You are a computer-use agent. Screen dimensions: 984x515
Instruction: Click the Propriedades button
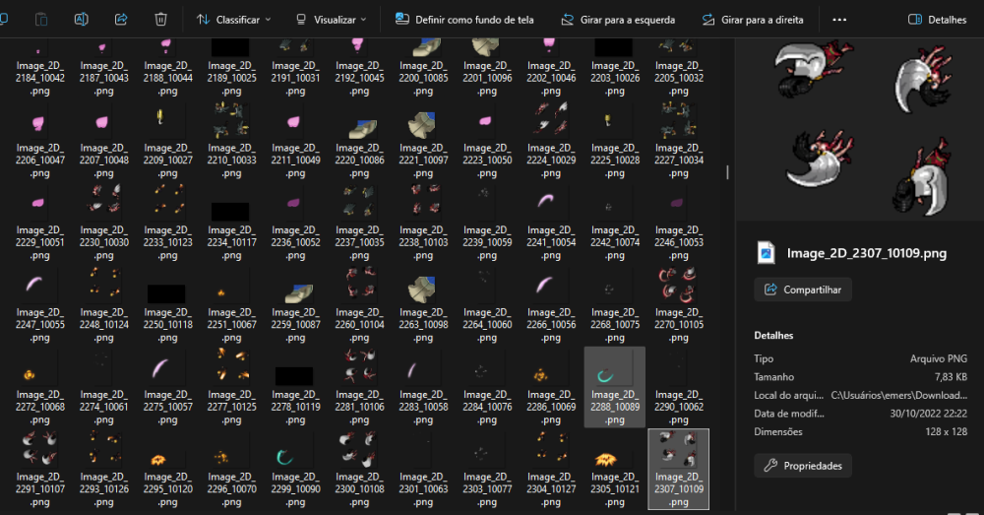coord(803,466)
